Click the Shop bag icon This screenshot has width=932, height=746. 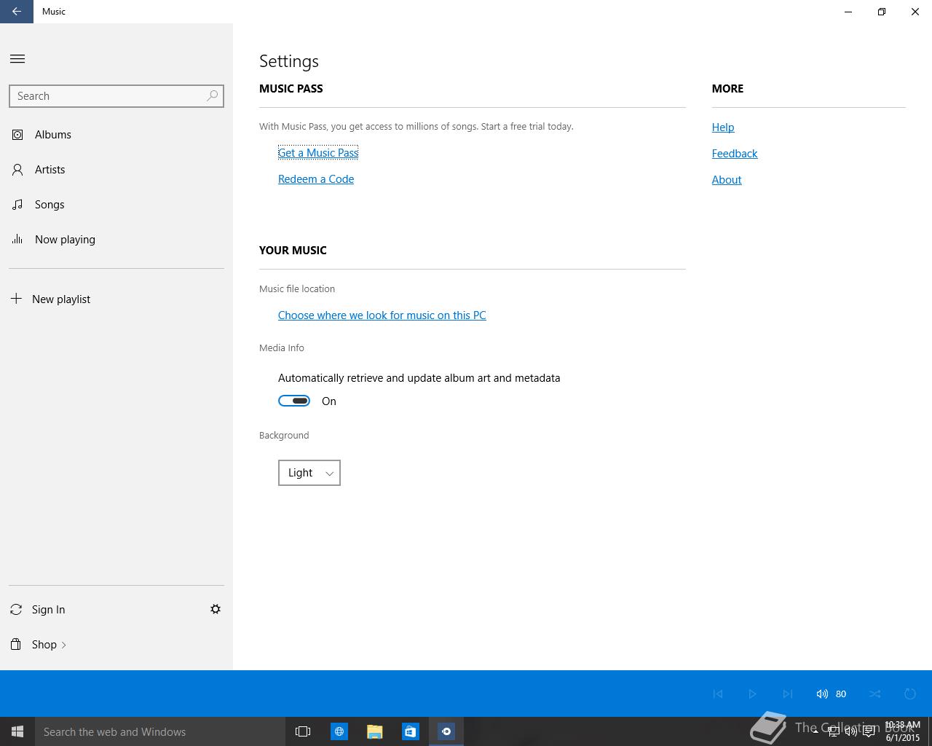pyautogui.click(x=16, y=644)
